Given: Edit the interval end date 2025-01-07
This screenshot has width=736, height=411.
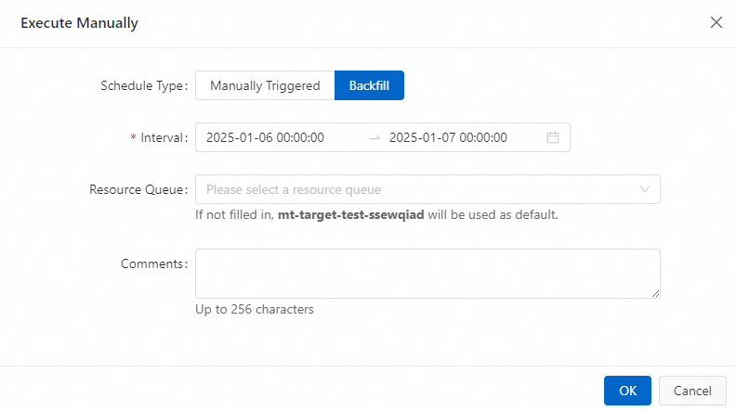Looking at the screenshot, I should click(x=448, y=137).
